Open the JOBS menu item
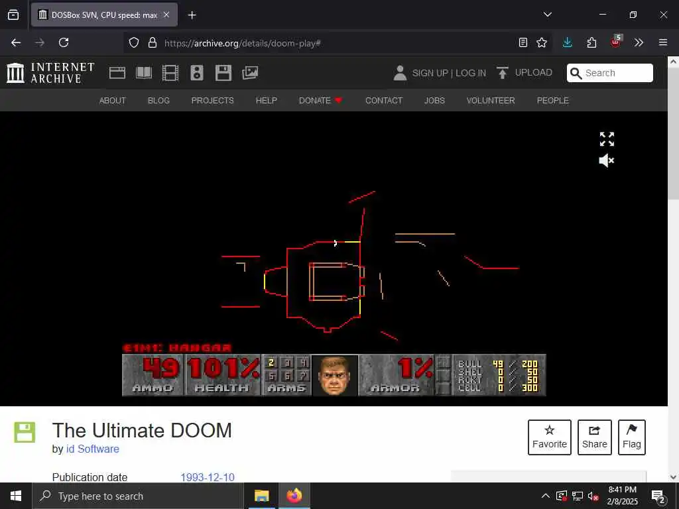The height and width of the screenshot is (509, 679). (434, 101)
